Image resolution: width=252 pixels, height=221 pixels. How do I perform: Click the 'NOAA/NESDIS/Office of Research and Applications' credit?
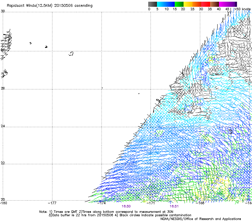(201, 219)
